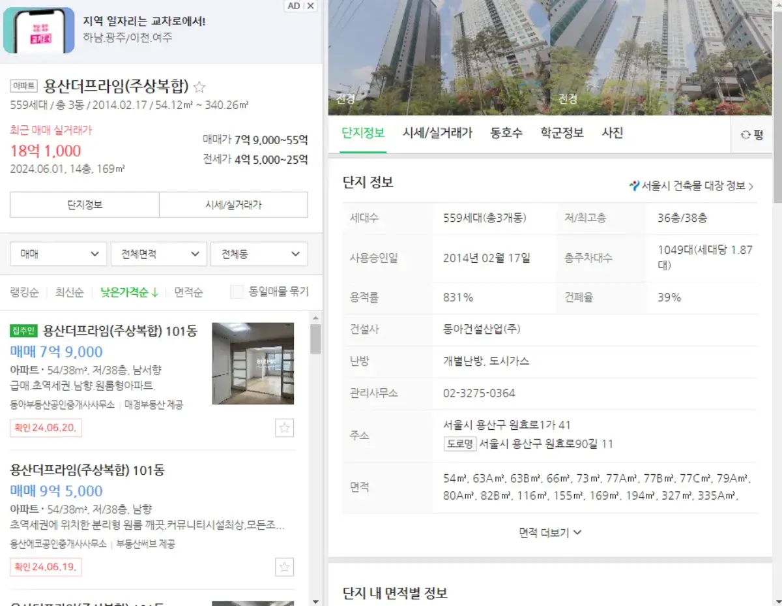This screenshot has height=606, width=782.
Task: Close the AD banner with the X
Action: [x=310, y=6]
